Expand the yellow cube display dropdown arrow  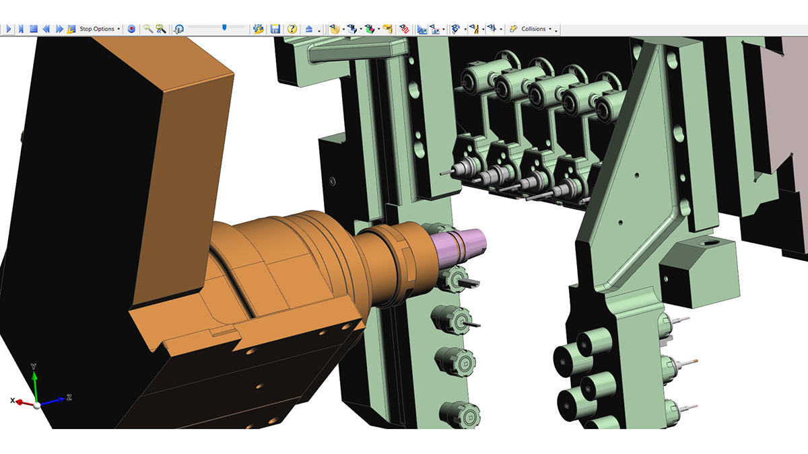344,30
